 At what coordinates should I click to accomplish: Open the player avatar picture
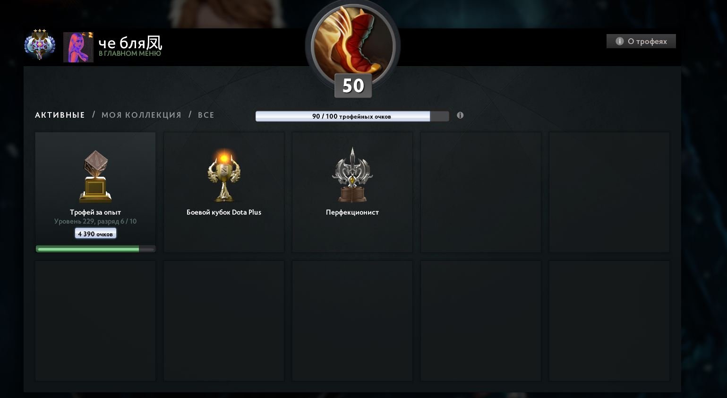78,47
